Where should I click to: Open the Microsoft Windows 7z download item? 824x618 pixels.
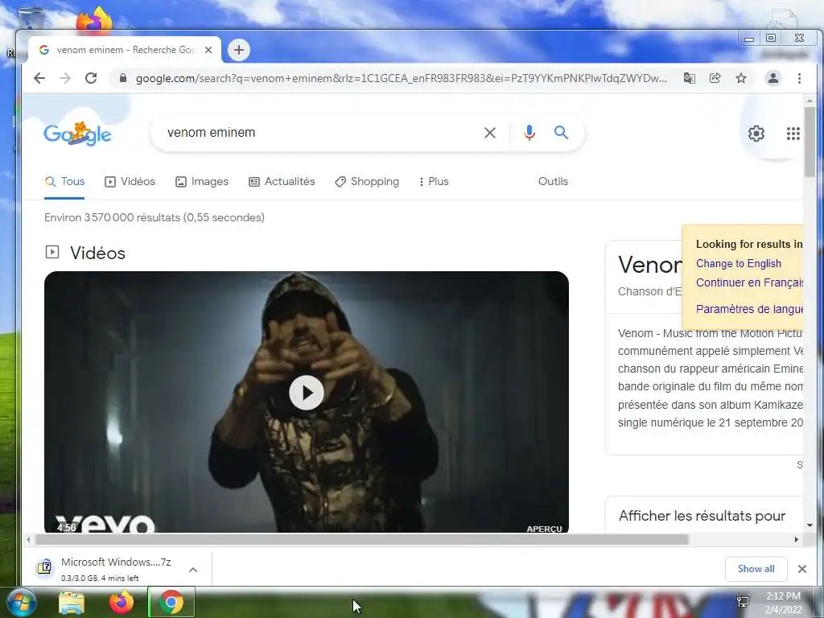pyautogui.click(x=116, y=569)
